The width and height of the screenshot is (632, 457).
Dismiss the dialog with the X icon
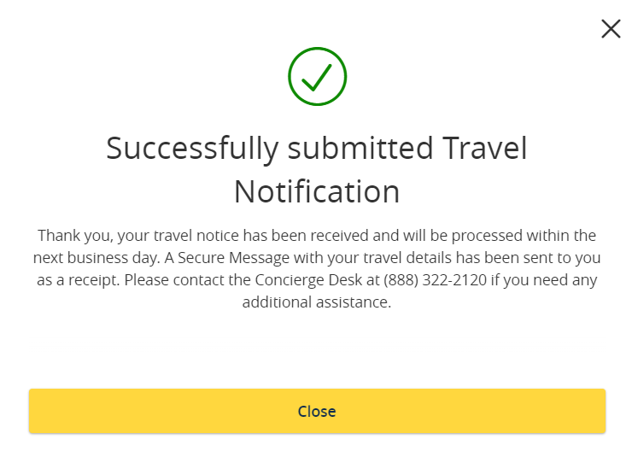tap(611, 29)
